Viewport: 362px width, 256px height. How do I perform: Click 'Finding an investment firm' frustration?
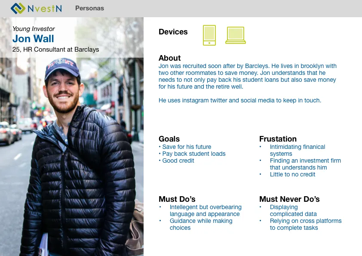[305, 164]
